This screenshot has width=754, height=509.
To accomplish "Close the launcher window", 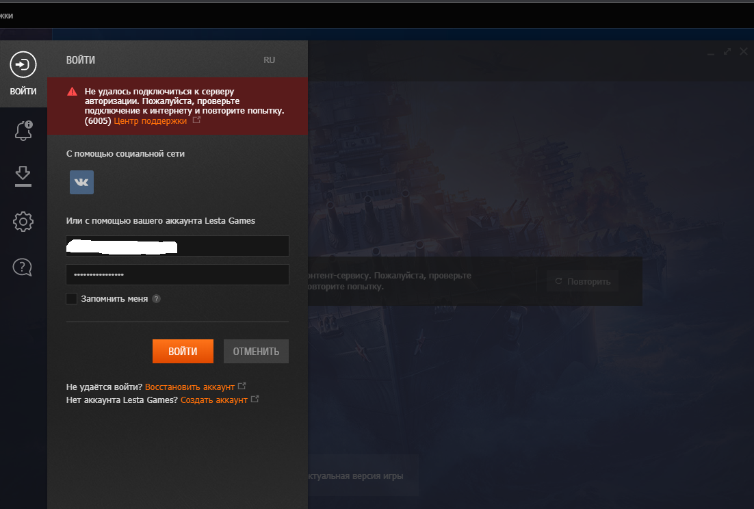I will [744, 51].
